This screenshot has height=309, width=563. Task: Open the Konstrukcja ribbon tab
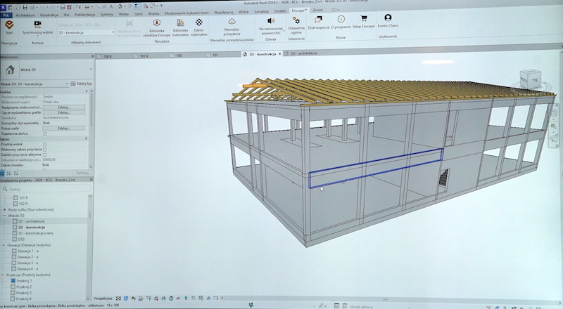pyautogui.click(x=49, y=13)
